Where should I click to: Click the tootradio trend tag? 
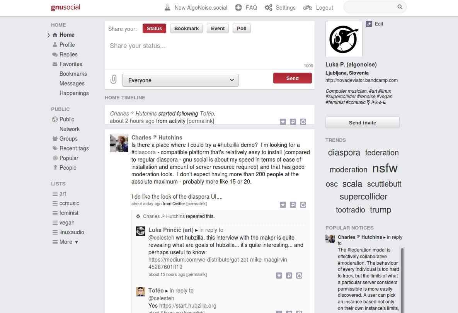(350, 210)
